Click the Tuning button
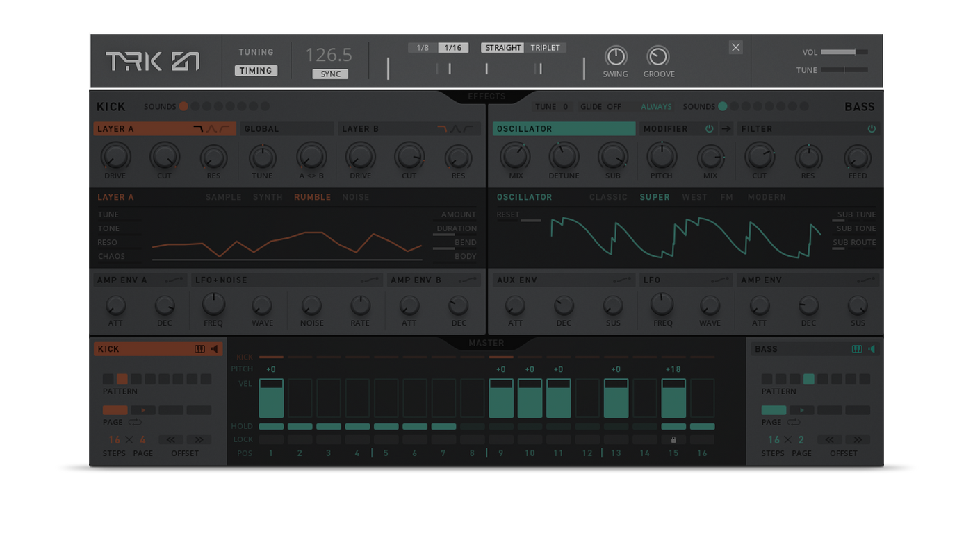 pyautogui.click(x=256, y=52)
